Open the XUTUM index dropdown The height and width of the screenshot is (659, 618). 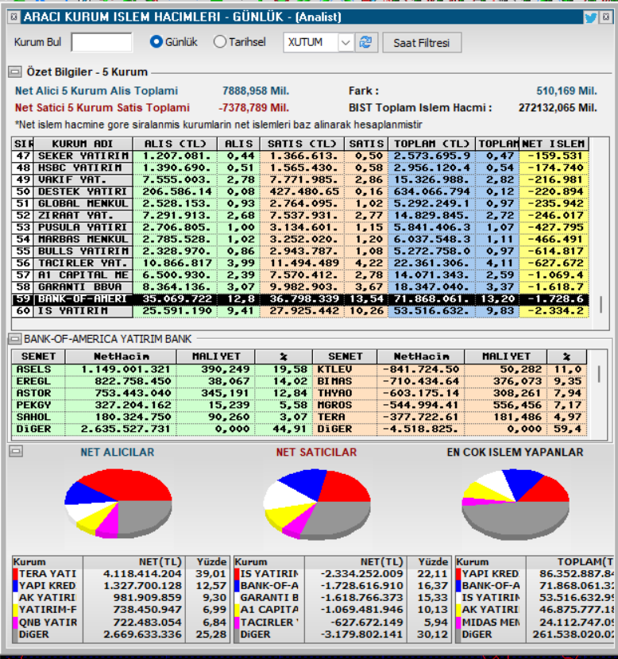coord(346,42)
